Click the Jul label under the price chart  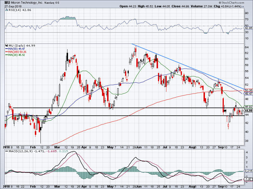[x=165, y=147]
